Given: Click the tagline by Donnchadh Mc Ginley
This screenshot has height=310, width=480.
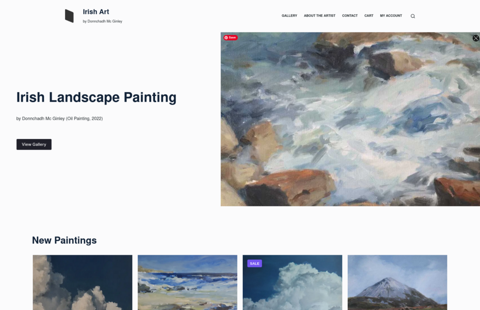Looking at the screenshot, I should [x=102, y=22].
